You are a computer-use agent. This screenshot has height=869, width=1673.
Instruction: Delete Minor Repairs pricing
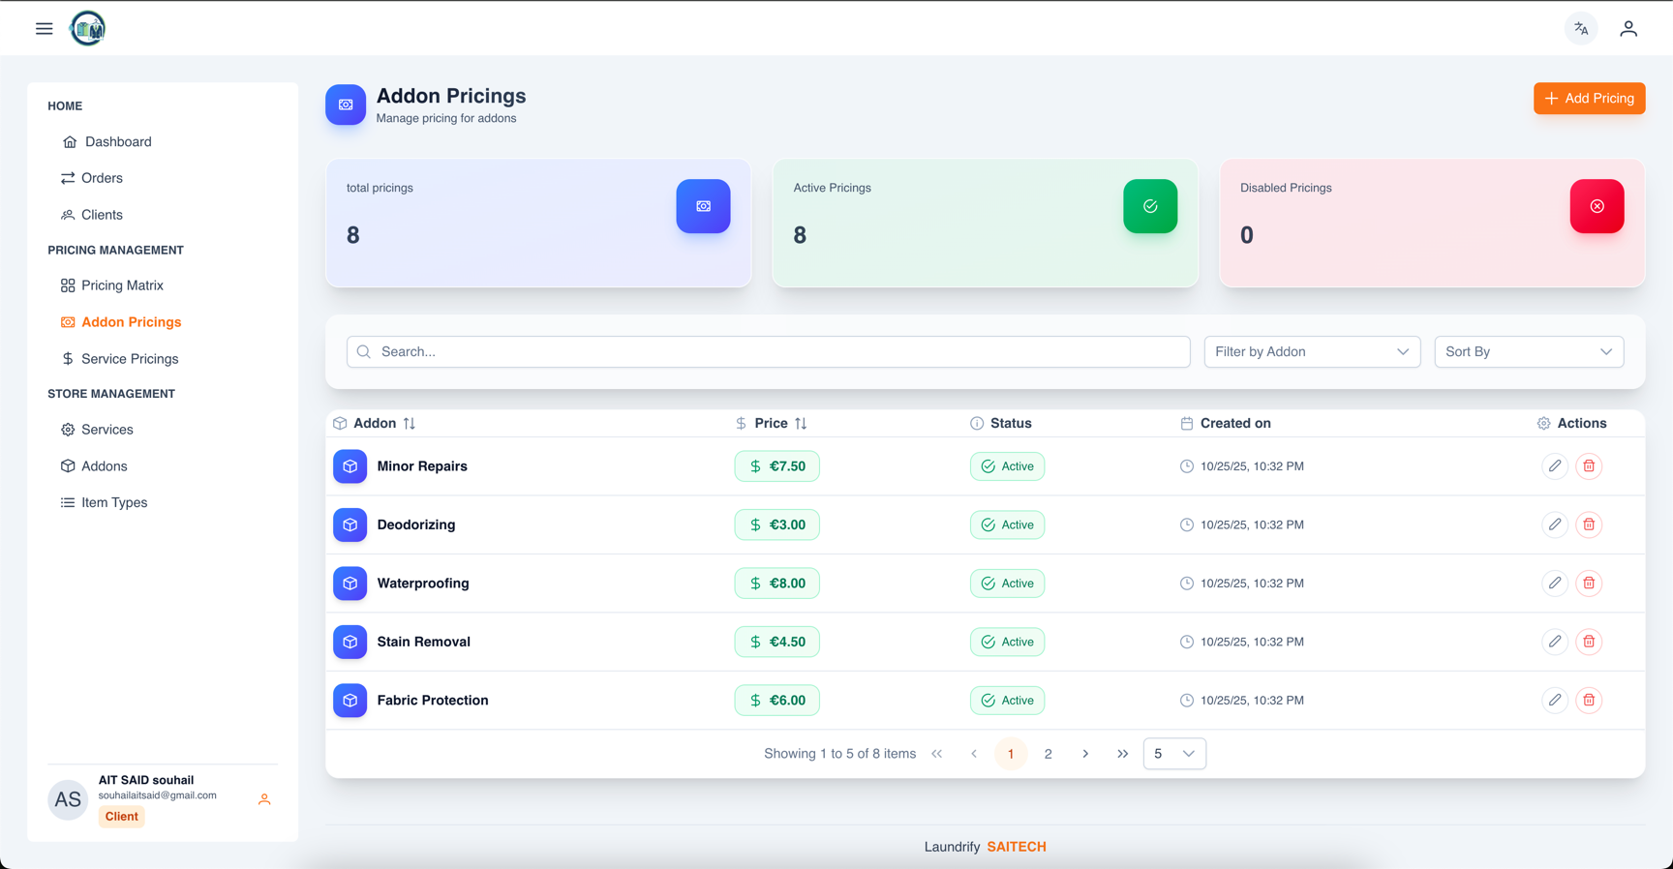pos(1589,466)
